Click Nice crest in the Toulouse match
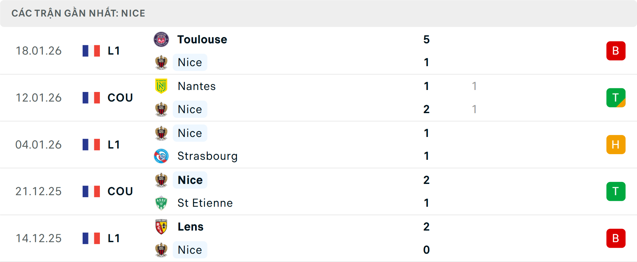Screen dimensions: 637x262 click(x=161, y=63)
